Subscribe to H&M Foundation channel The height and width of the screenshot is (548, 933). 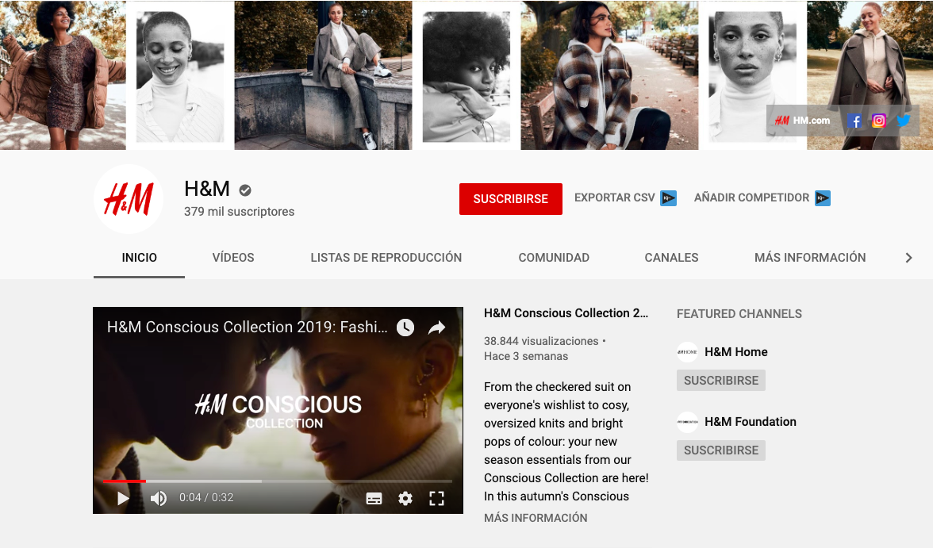click(720, 450)
